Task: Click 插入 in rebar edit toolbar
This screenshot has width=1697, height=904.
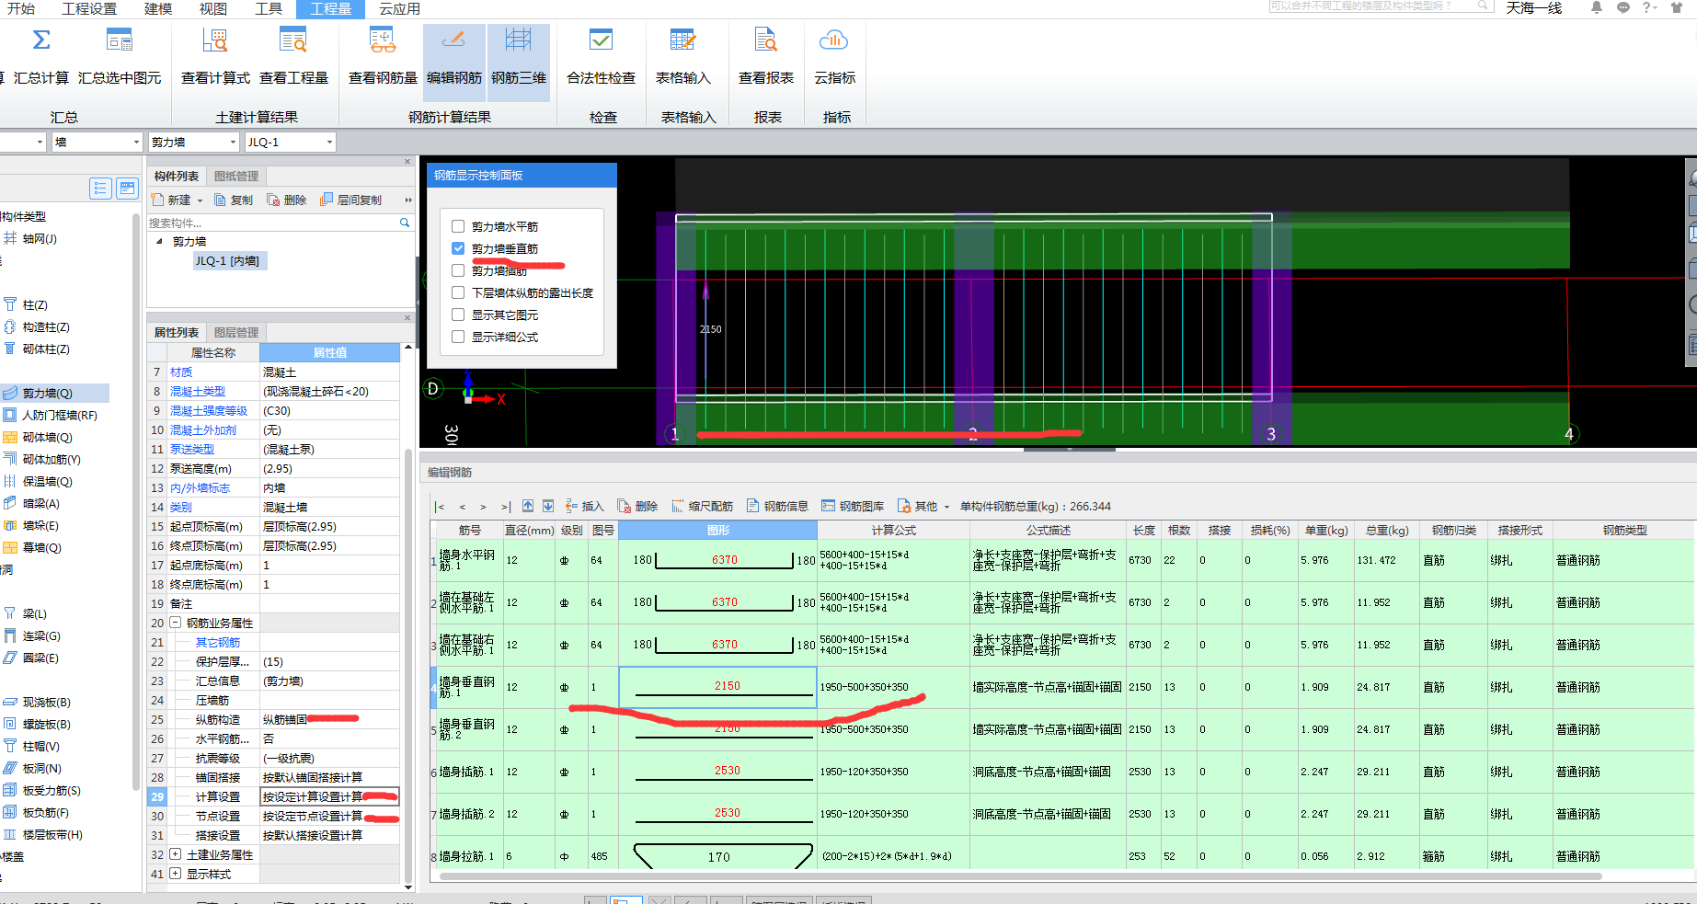Action: point(584,506)
